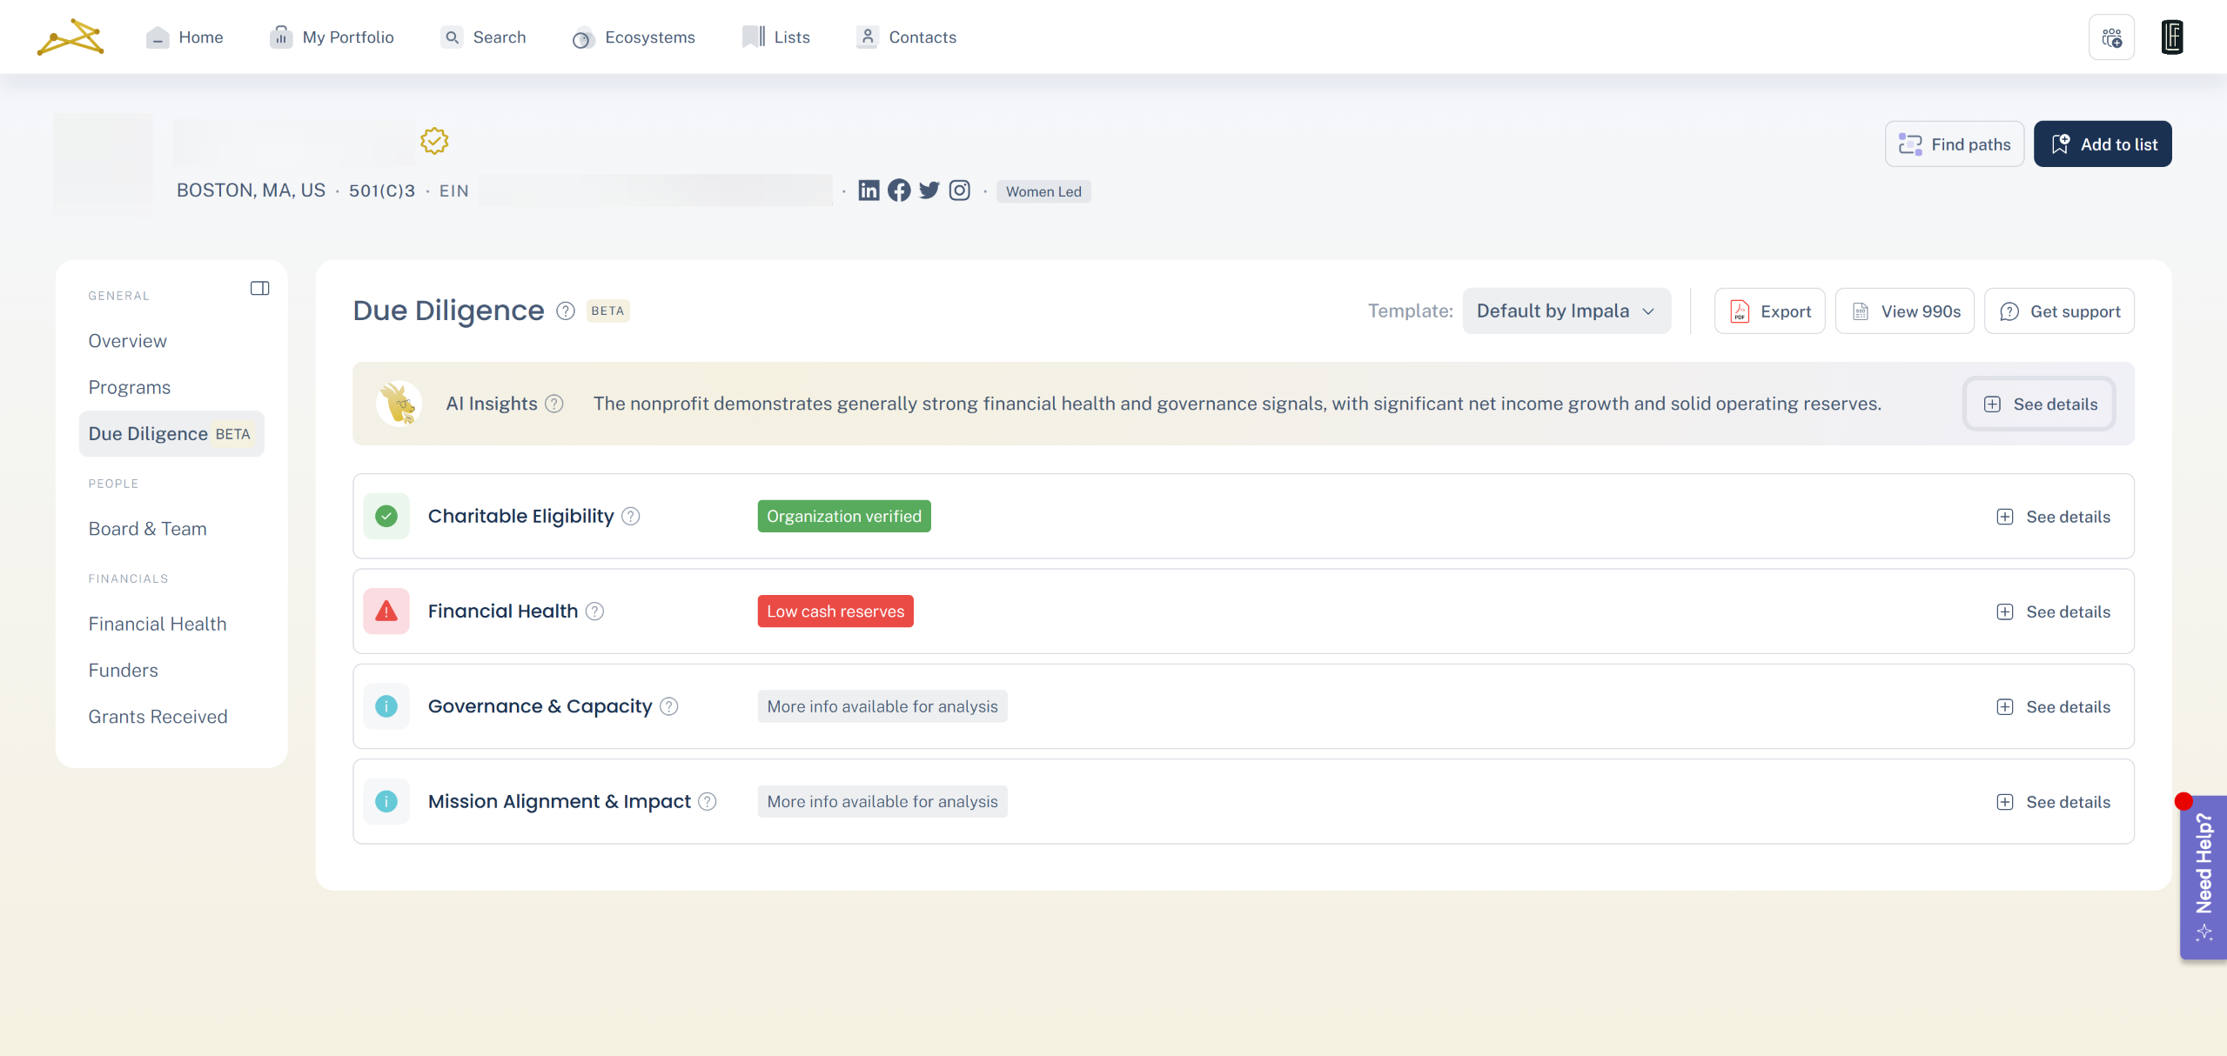Open the LinkedIn profile icon
The width and height of the screenshot is (2227, 1056).
[x=869, y=190]
